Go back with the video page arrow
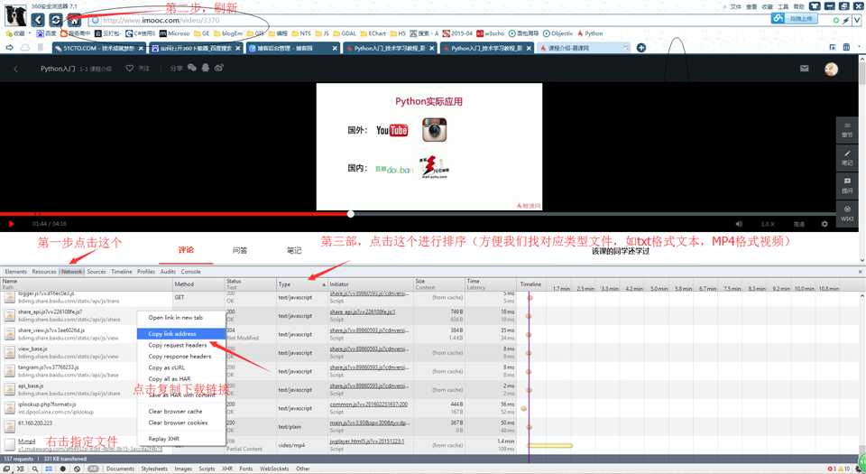 click(15, 69)
